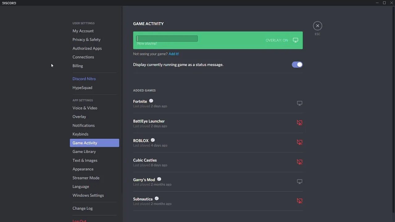Screen dimensions: 395x222
Task: Click the ROBLOX verified badge
Action: pos(153,140)
